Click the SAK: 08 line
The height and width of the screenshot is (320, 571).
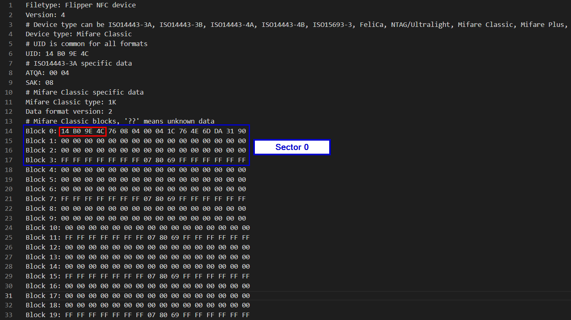39,83
